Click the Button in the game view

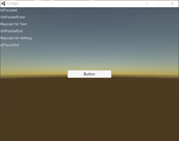click(x=89, y=74)
